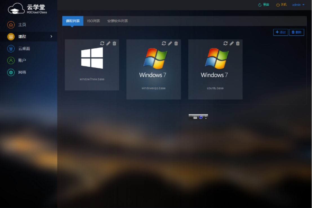The height and width of the screenshot is (208, 312).
Task: Delete the window7new.base course via trash icon
Action: (x=114, y=43)
